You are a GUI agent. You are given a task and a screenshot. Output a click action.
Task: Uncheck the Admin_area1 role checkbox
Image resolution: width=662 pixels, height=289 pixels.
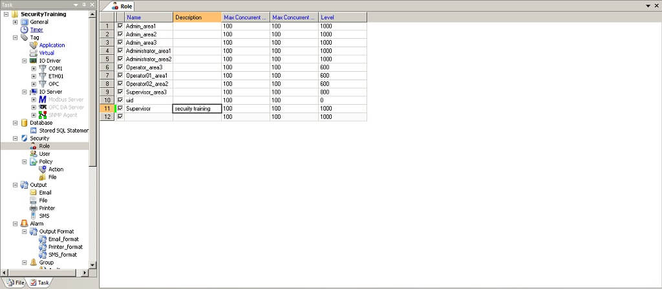tap(120, 26)
